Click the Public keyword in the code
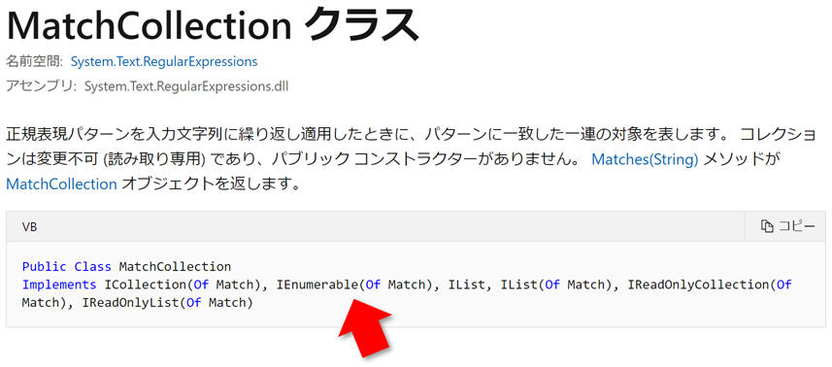The height and width of the screenshot is (367, 832). pyautogui.click(x=44, y=266)
